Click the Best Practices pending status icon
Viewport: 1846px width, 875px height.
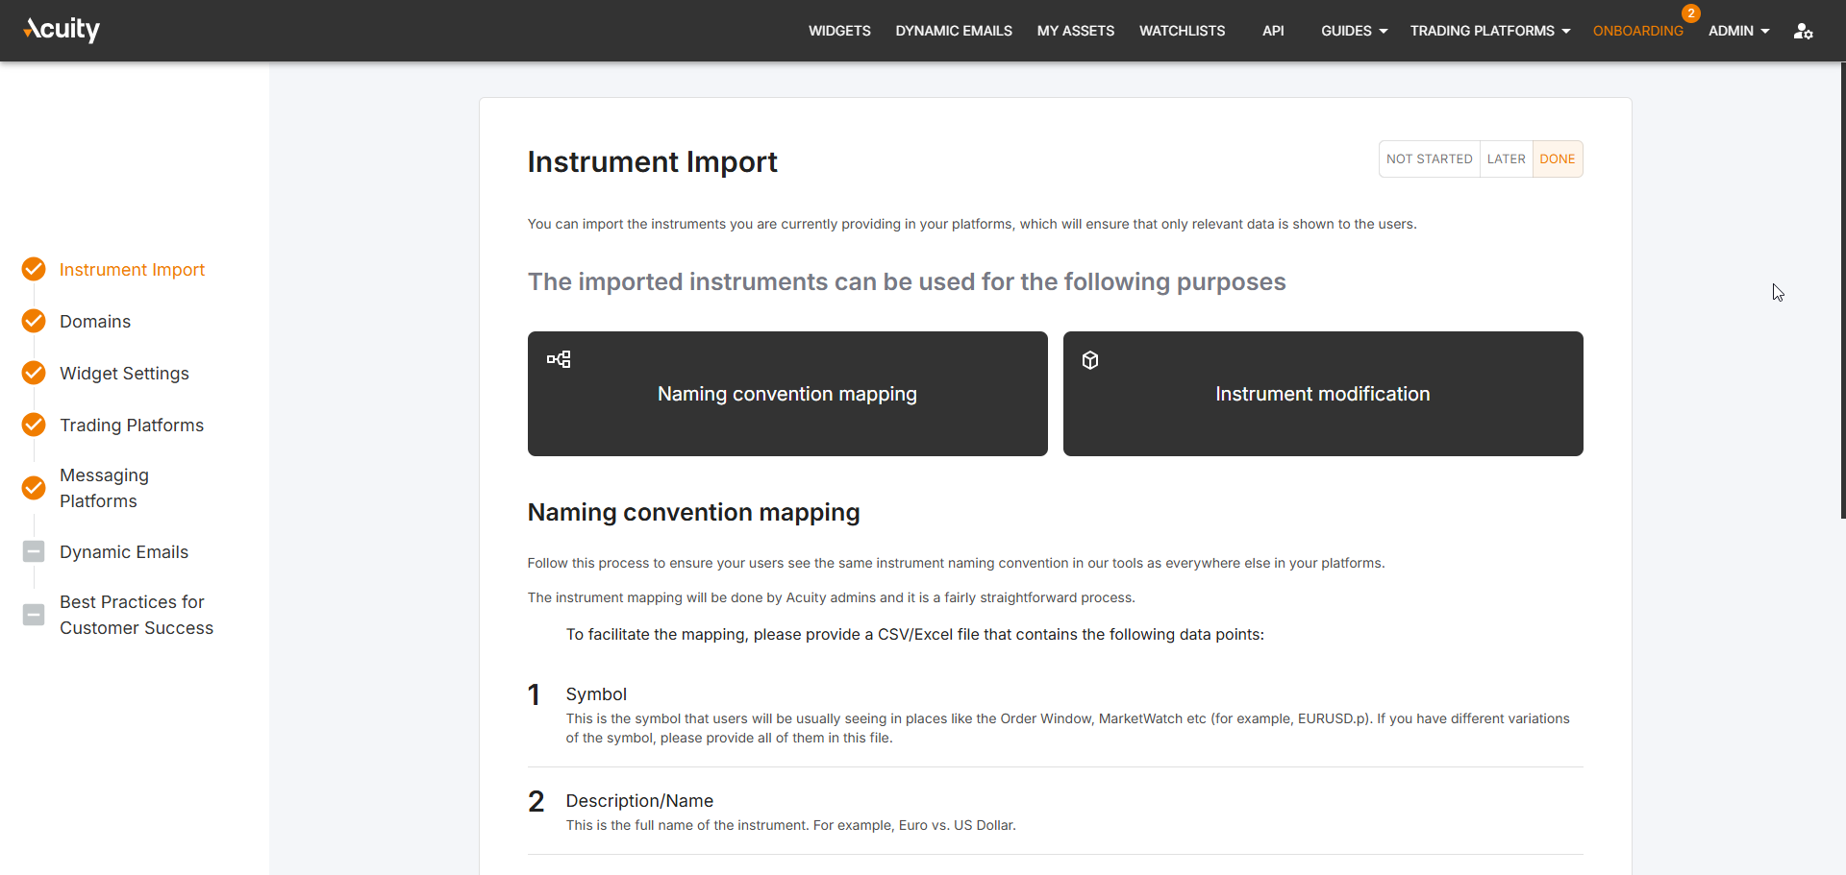[34, 615]
